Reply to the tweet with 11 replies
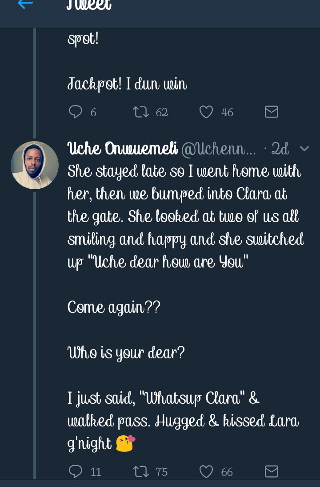 coord(76,471)
